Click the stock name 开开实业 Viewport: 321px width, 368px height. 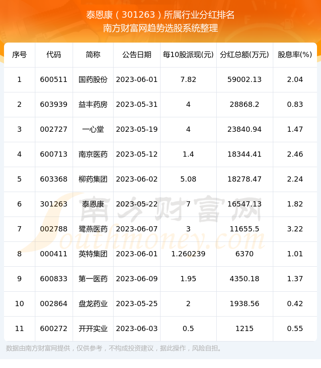tap(93, 329)
